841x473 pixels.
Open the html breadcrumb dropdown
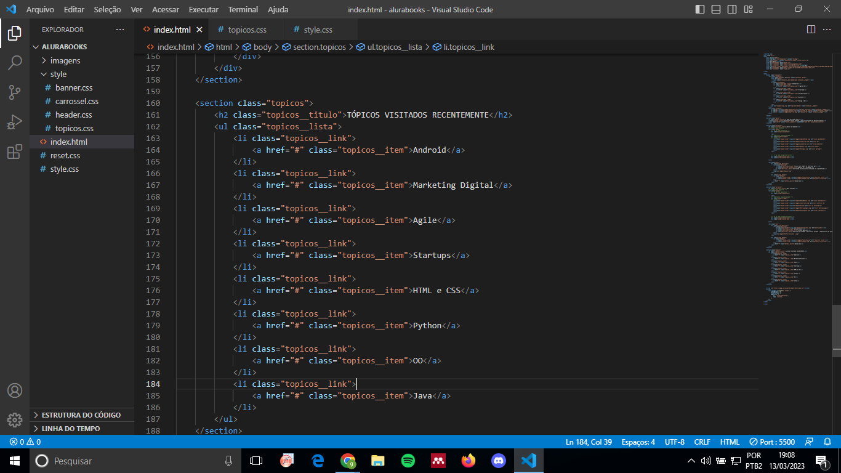click(219, 47)
